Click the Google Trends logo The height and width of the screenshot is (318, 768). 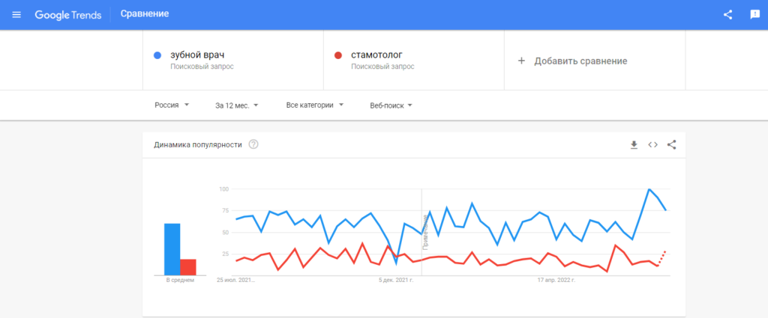(x=67, y=14)
